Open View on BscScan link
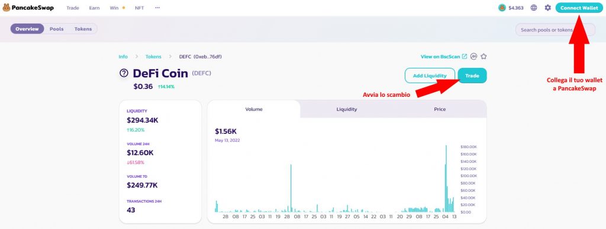The image size is (606, 229). click(444, 57)
